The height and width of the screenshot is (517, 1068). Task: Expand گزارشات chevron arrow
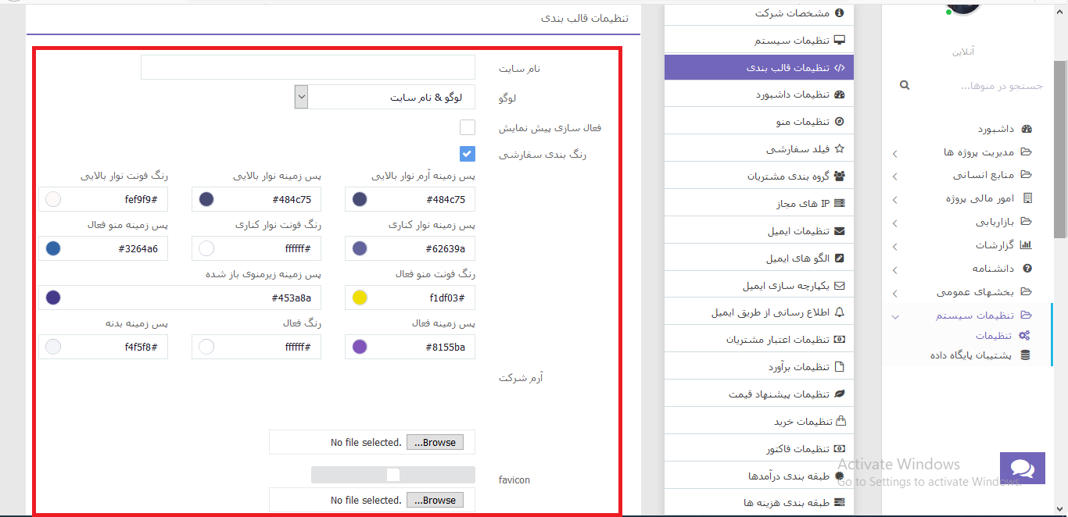(x=895, y=247)
